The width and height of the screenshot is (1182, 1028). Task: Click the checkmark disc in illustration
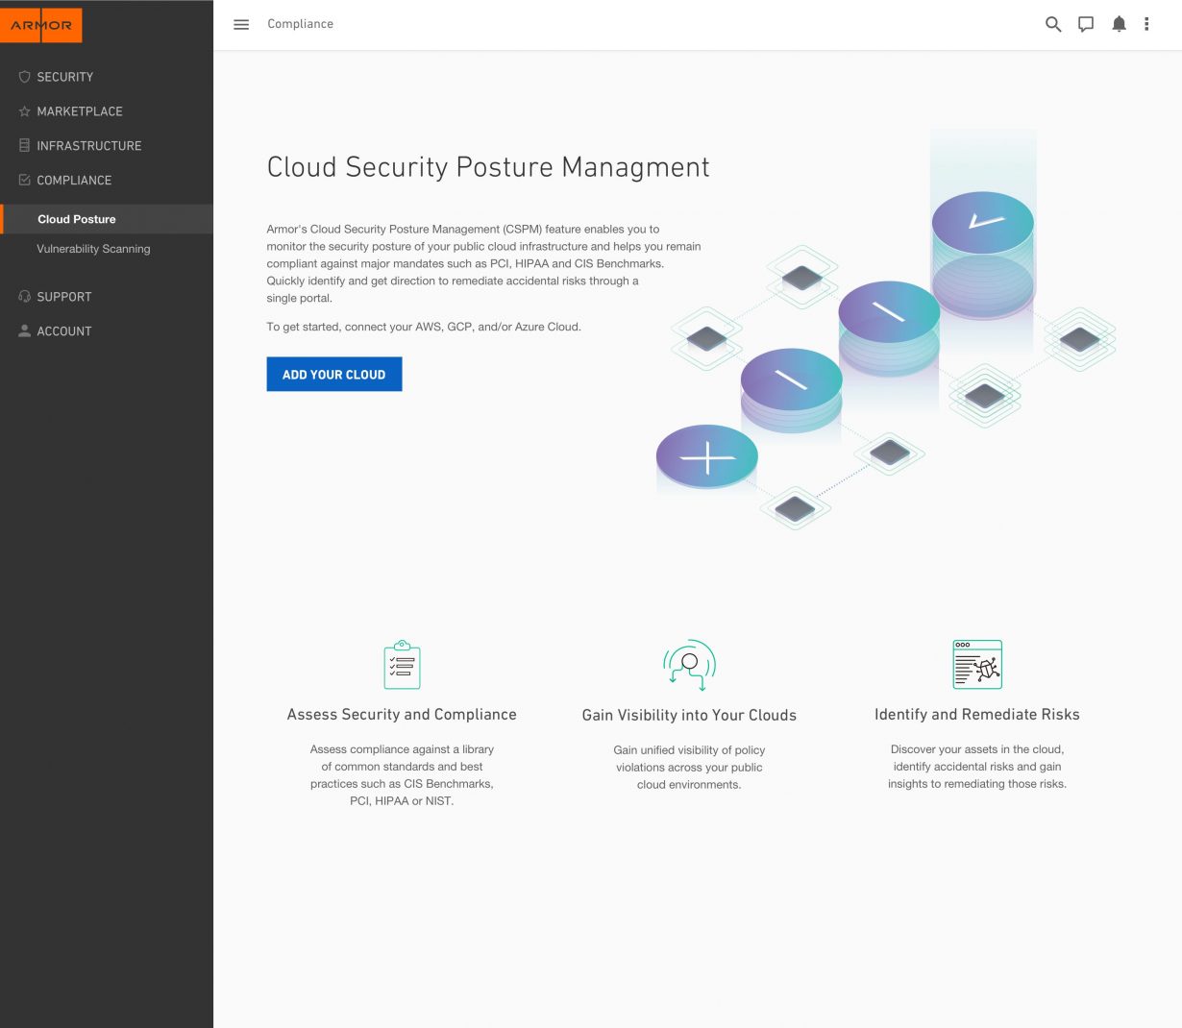click(983, 223)
